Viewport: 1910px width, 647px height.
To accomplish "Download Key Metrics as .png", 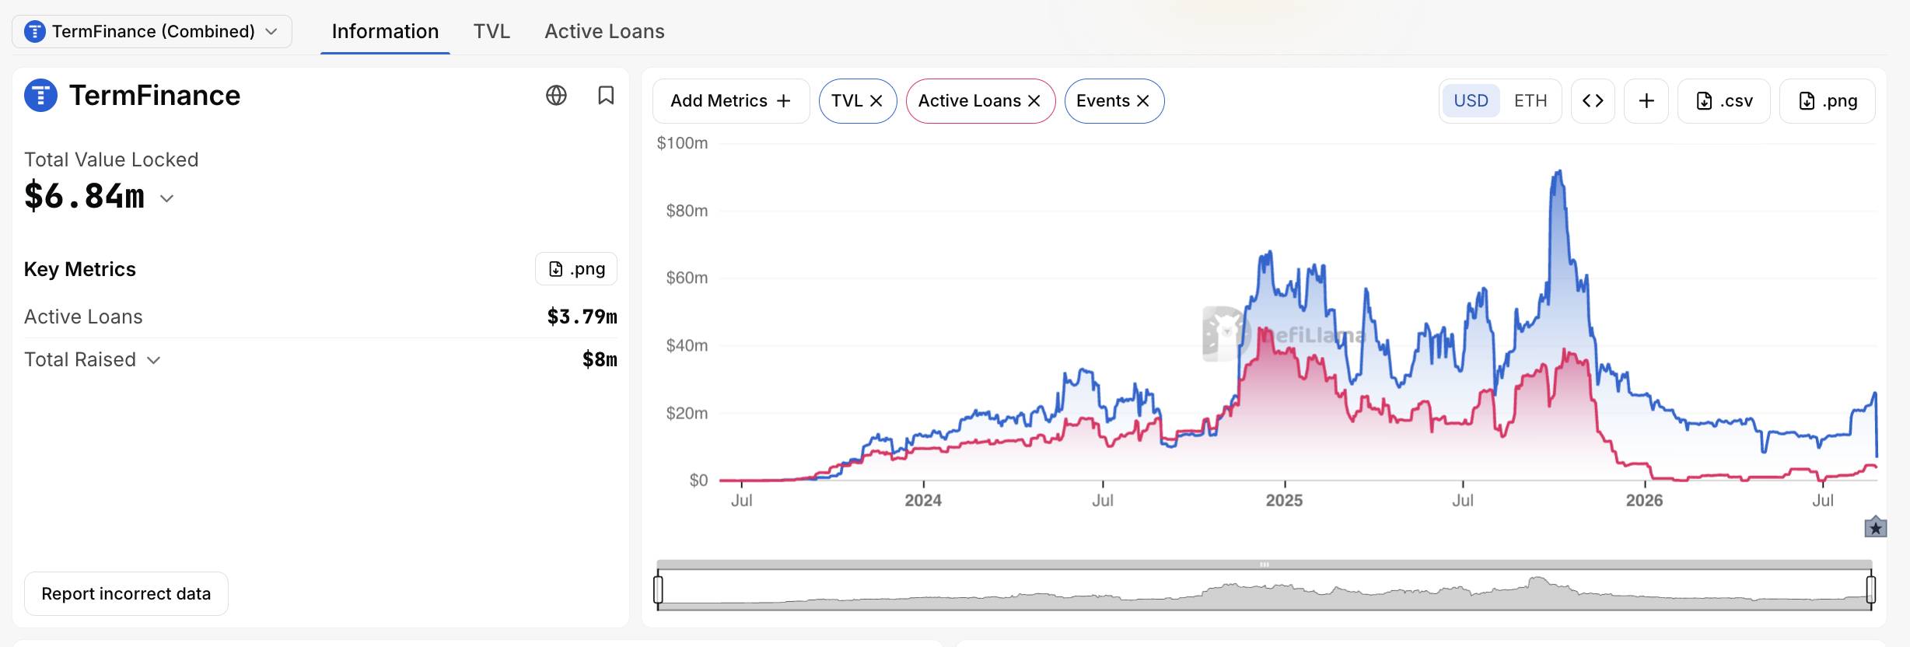I will pyautogui.click(x=576, y=269).
